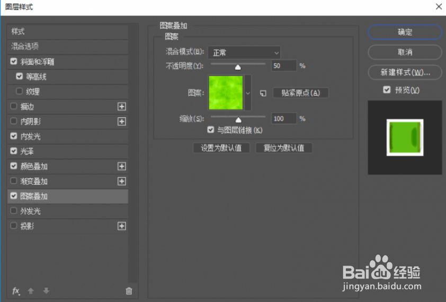
Task: Uncheck the 内发光 checkbox
Action: pos(14,136)
